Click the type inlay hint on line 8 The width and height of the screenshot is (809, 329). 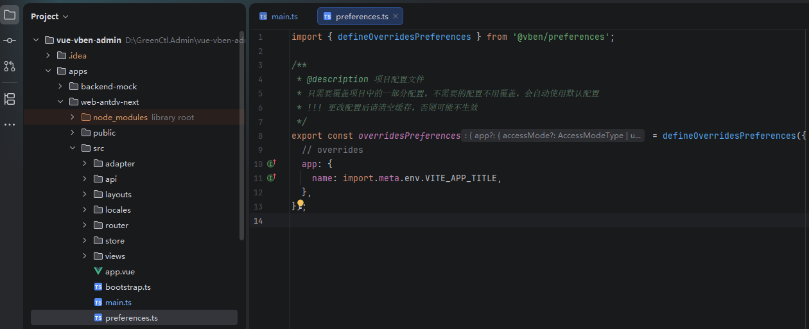click(x=553, y=136)
